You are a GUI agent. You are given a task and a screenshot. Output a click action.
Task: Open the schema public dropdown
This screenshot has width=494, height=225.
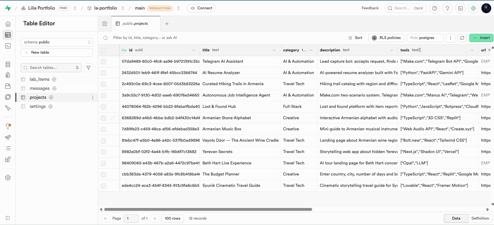click(57, 42)
